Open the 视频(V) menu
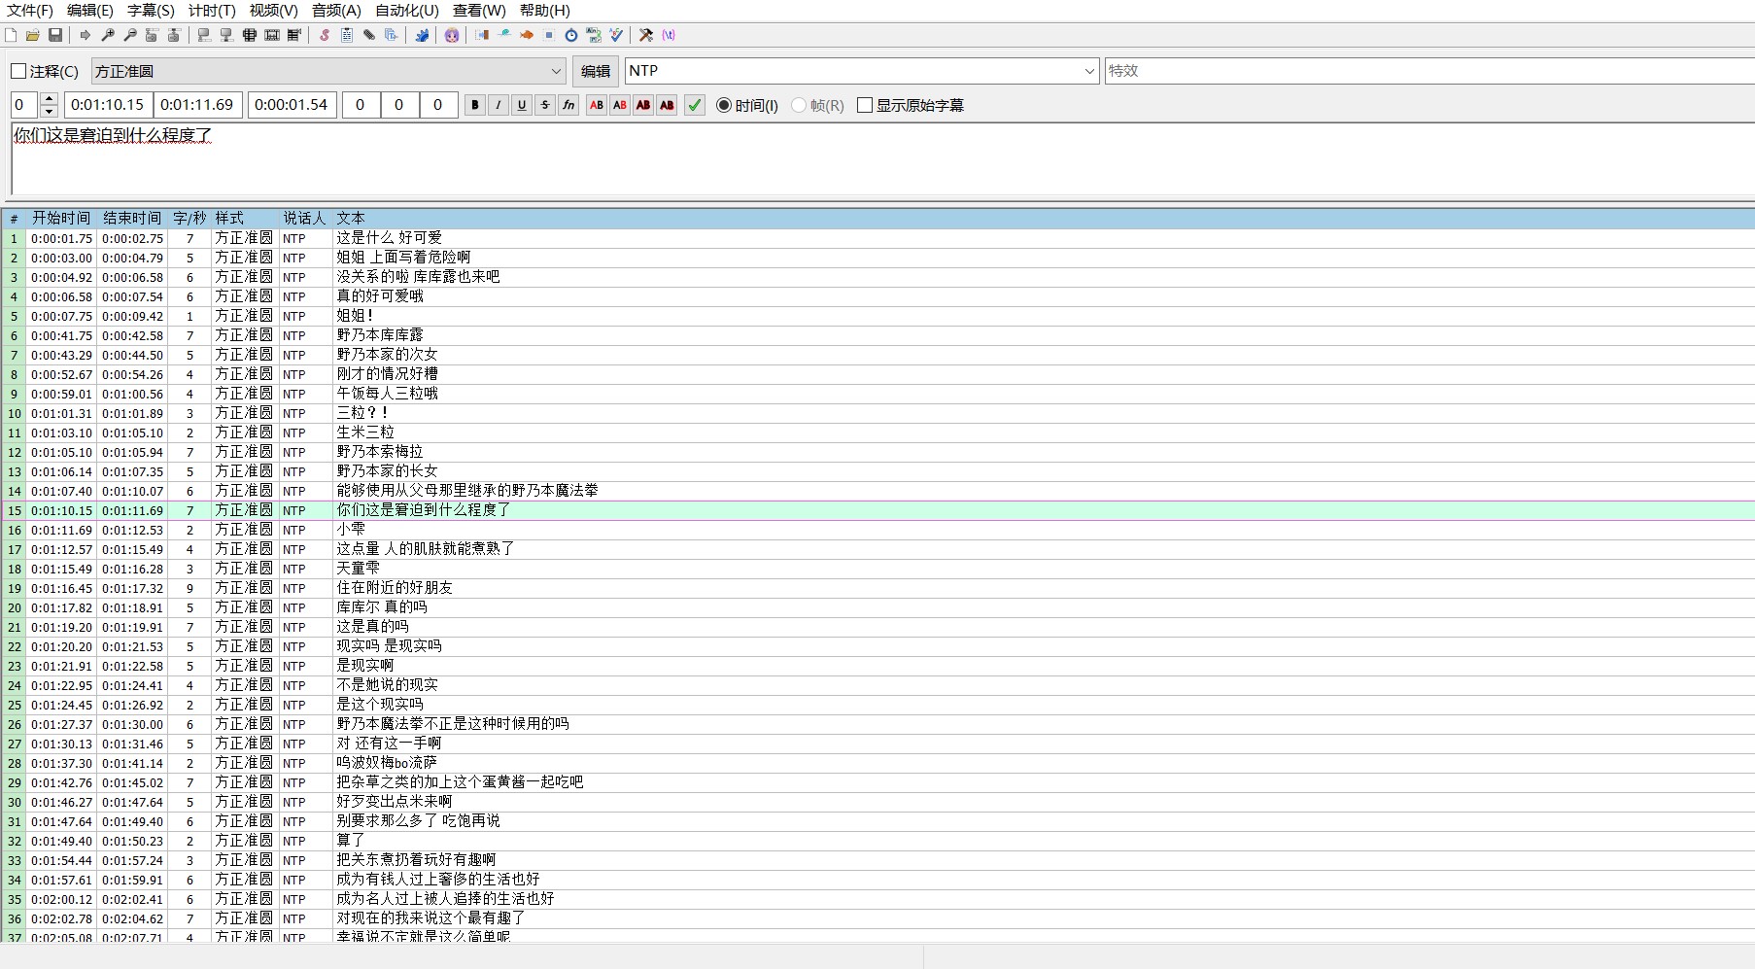This screenshot has height=969, width=1755. 273,11
